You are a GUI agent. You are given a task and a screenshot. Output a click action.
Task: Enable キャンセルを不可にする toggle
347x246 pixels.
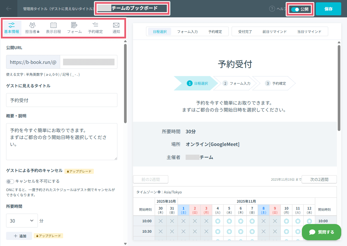pos(10,181)
